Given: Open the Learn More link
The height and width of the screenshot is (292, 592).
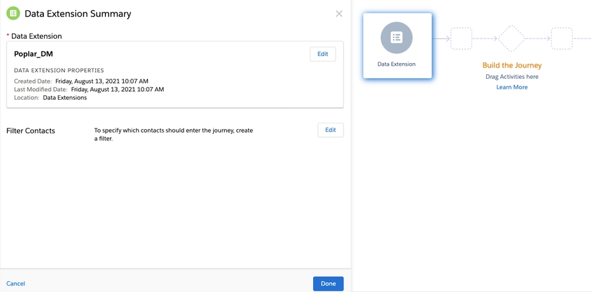Looking at the screenshot, I should [512, 87].
